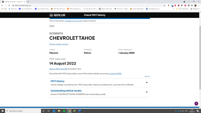The height and width of the screenshot is (113, 201).
Task: Click the 'Type here to search' box
Action: 23,111
